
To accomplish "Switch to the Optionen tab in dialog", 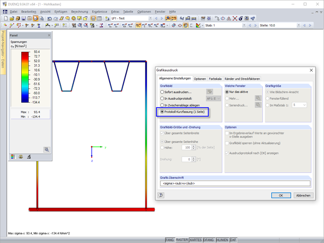I will (200, 79).
